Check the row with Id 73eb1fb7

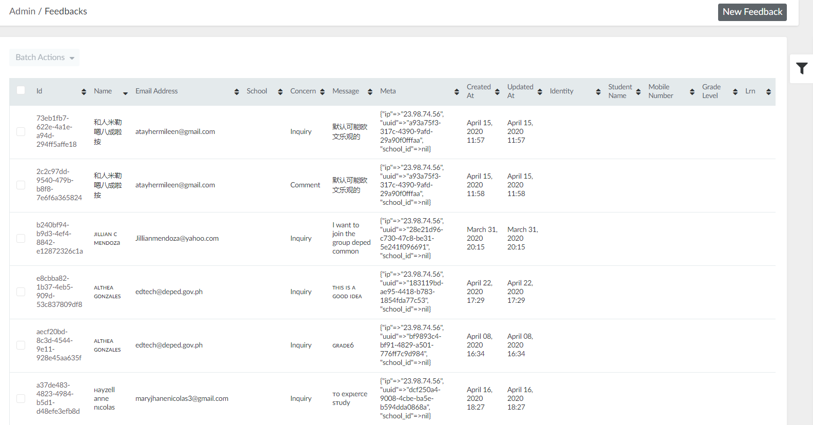[21, 131]
